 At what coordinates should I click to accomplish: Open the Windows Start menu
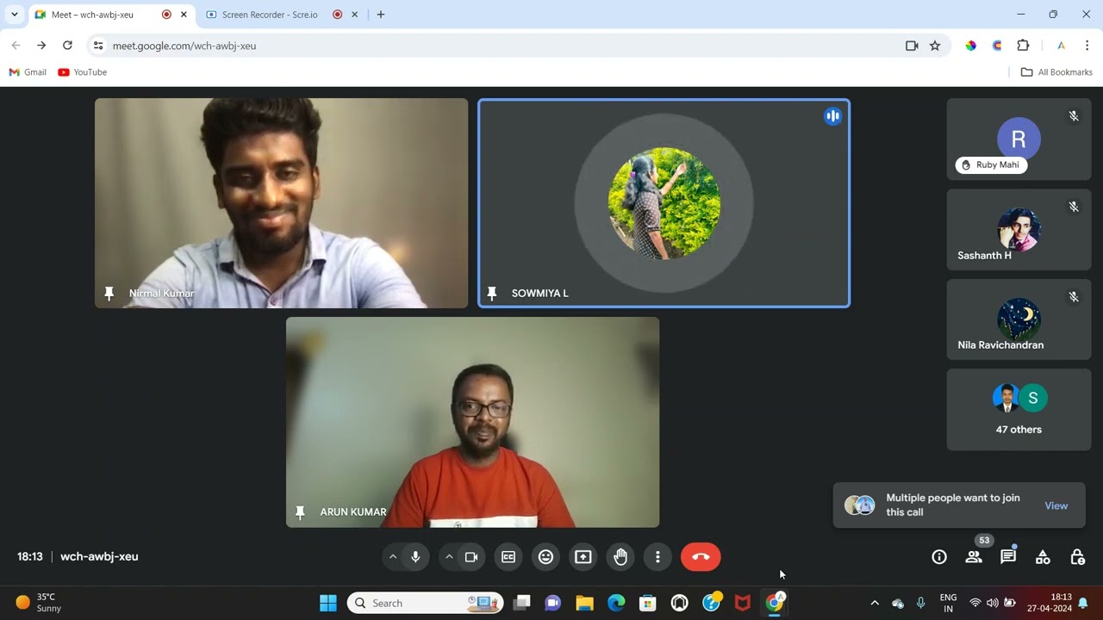click(x=328, y=603)
